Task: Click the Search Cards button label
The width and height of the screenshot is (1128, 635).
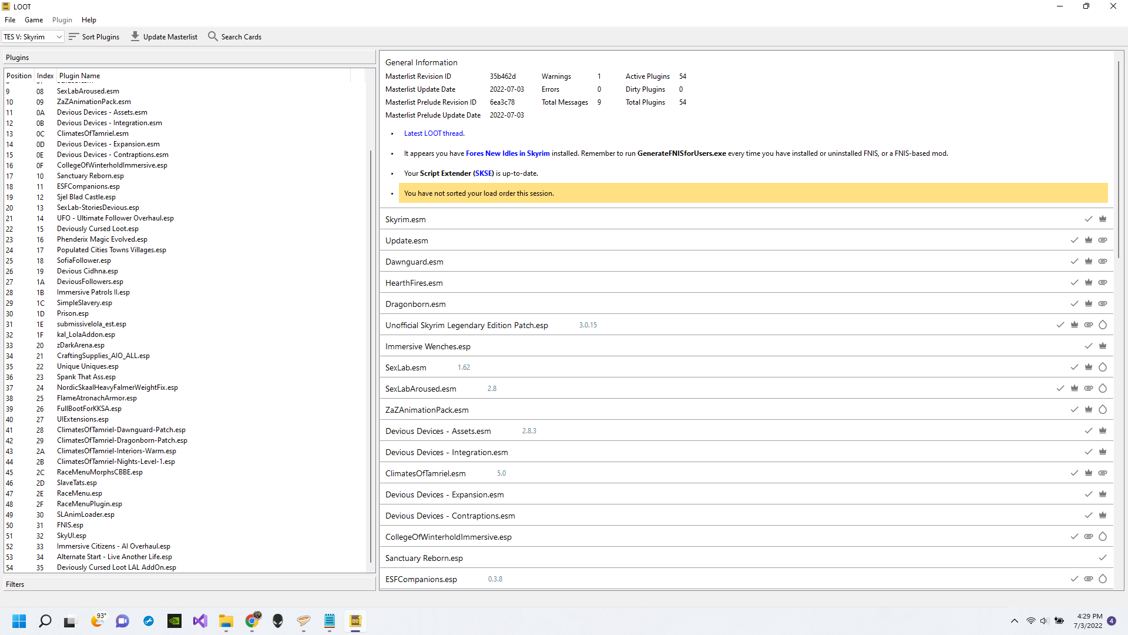Action: coord(241,36)
